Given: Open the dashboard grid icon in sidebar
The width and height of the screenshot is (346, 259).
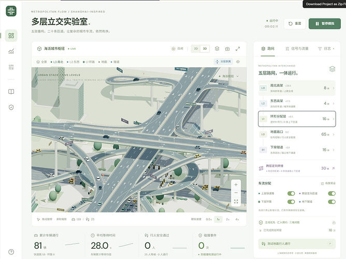Looking at the screenshot, I should 11,36.
